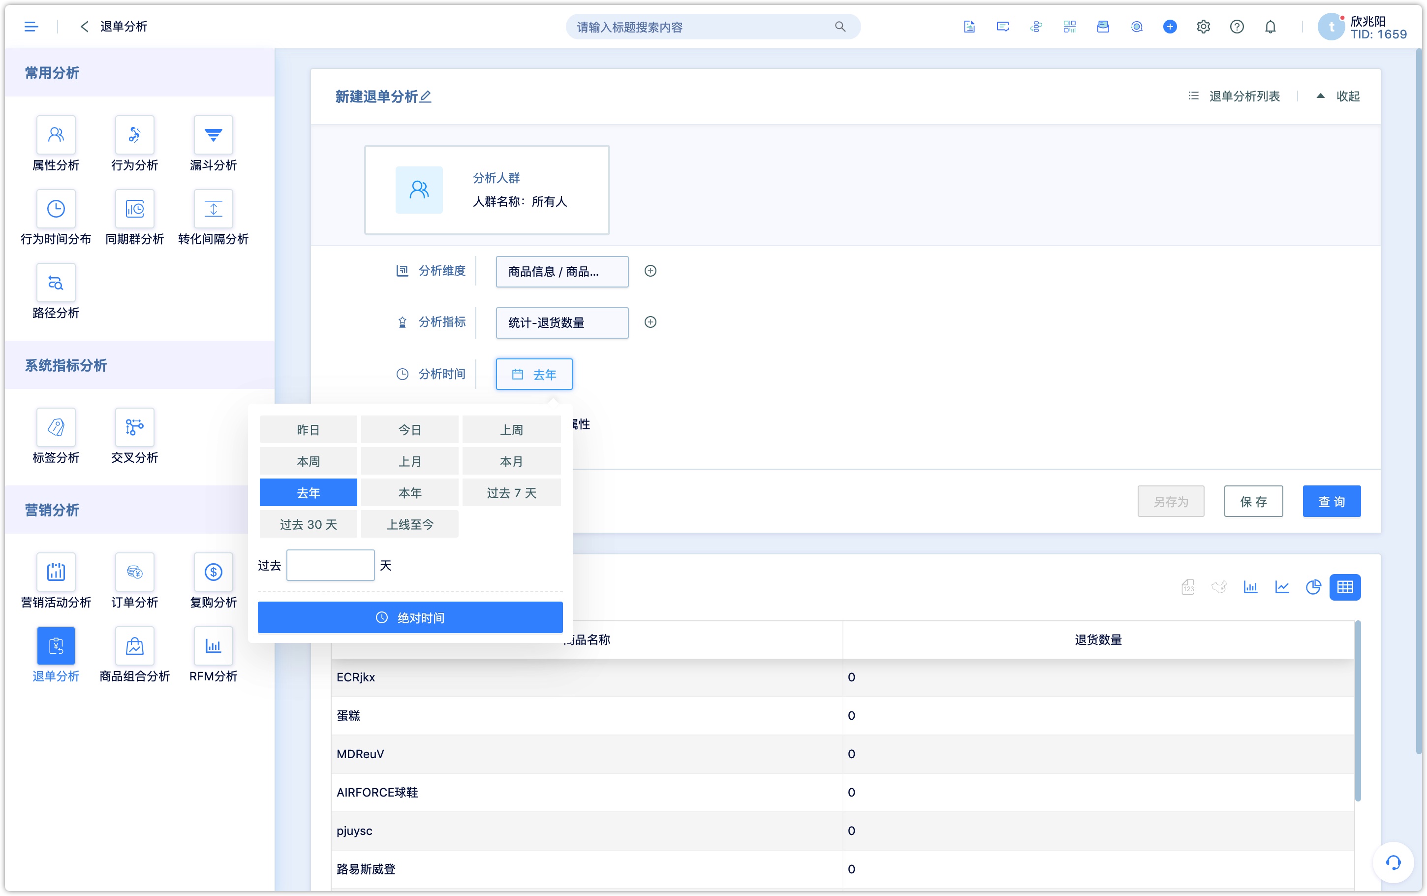Edit the 新建退单分析 title pencil icon

point(425,96)
